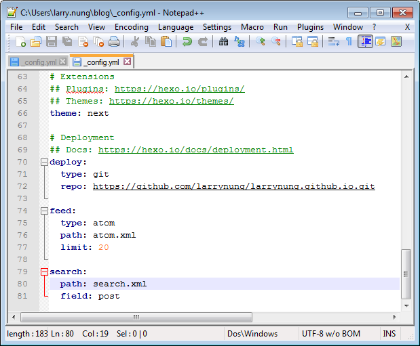Open the Search menu
Screen dimensions: 420x346
(x=66, y=27)
